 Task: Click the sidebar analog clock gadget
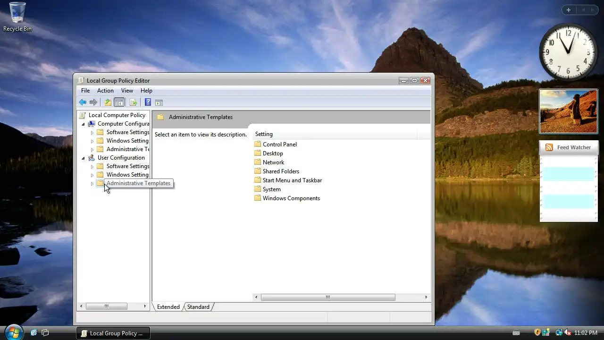click(x=569, y=52)
